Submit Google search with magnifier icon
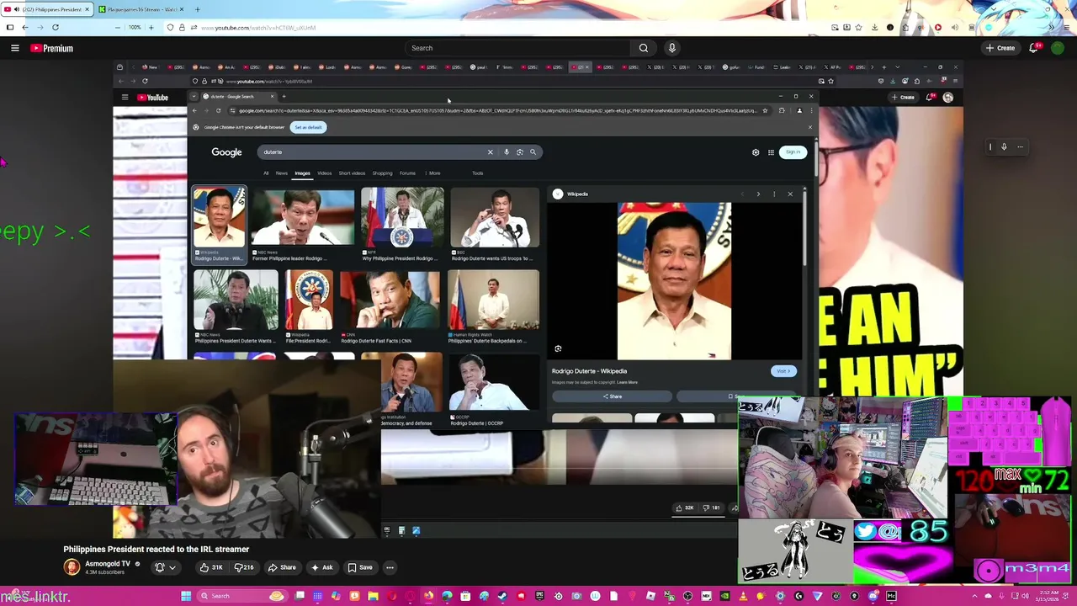1077x606 pixels. point(533,152)
